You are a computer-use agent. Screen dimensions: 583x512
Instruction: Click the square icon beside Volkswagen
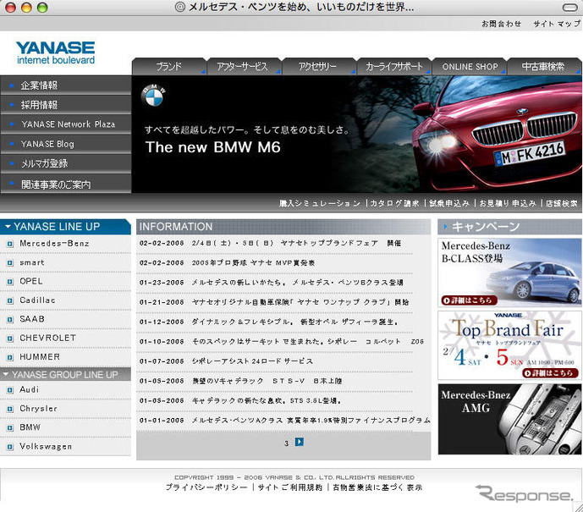click(x=10, y=447)
